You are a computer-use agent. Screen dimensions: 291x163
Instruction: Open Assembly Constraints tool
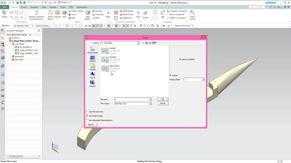tap(177, 11)
